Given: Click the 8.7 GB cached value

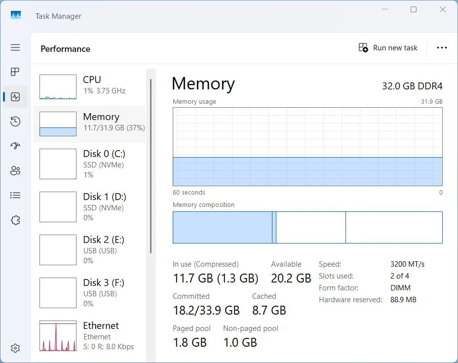Looking at the screenshot, I should tap(269, 310).
